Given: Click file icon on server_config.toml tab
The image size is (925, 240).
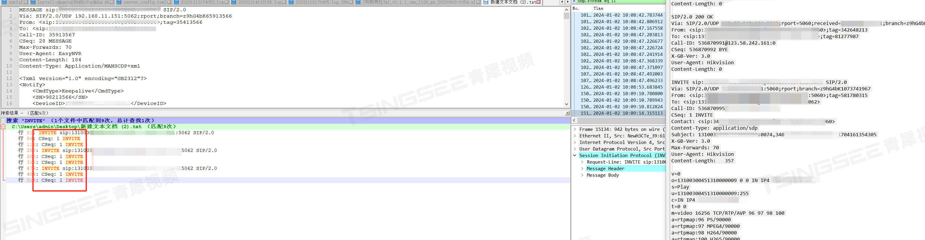Looking at the screenshot, I should 119,2.
